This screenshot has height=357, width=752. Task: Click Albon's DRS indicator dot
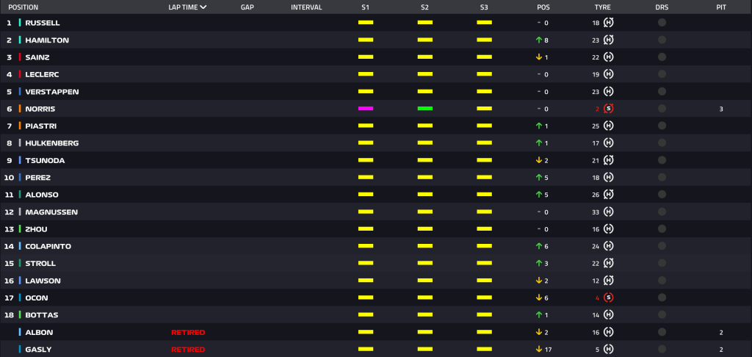coord(662,331)
